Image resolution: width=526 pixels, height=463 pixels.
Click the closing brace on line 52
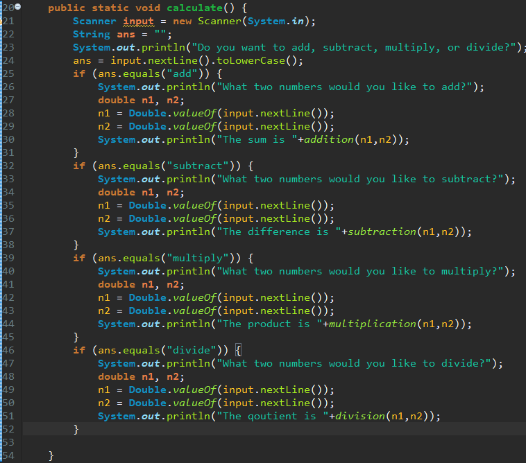click(x=76, y=430)
